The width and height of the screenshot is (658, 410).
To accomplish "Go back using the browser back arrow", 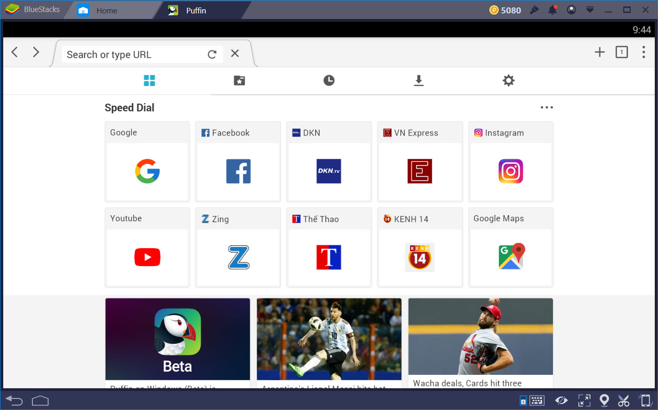I will (x=15, y=52).
